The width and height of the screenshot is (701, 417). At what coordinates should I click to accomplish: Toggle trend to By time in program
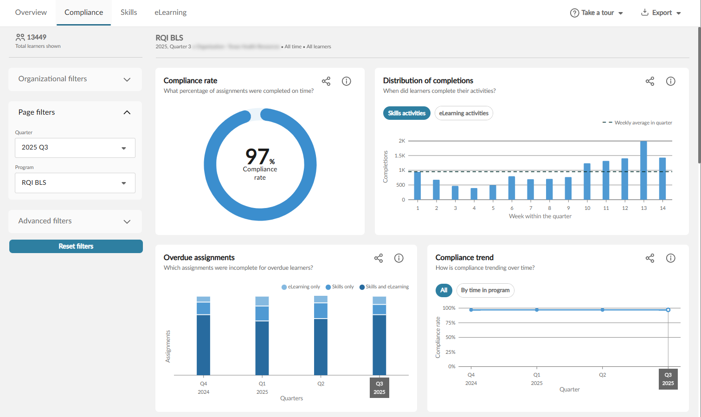[485, 290]
